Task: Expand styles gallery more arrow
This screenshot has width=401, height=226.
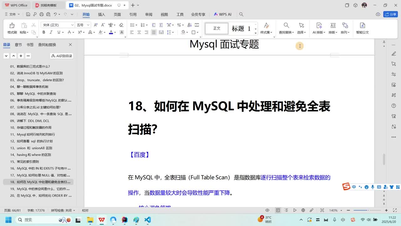Action: point(256,33)
